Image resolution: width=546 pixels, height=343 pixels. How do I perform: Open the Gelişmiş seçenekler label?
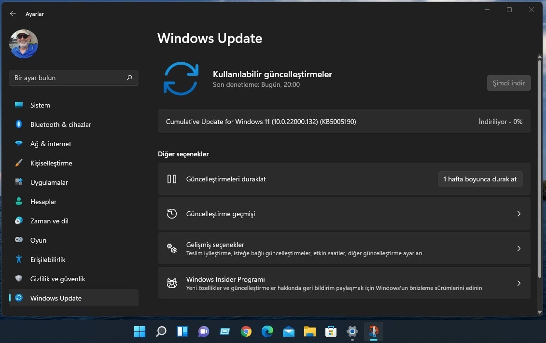click(215, 245)
